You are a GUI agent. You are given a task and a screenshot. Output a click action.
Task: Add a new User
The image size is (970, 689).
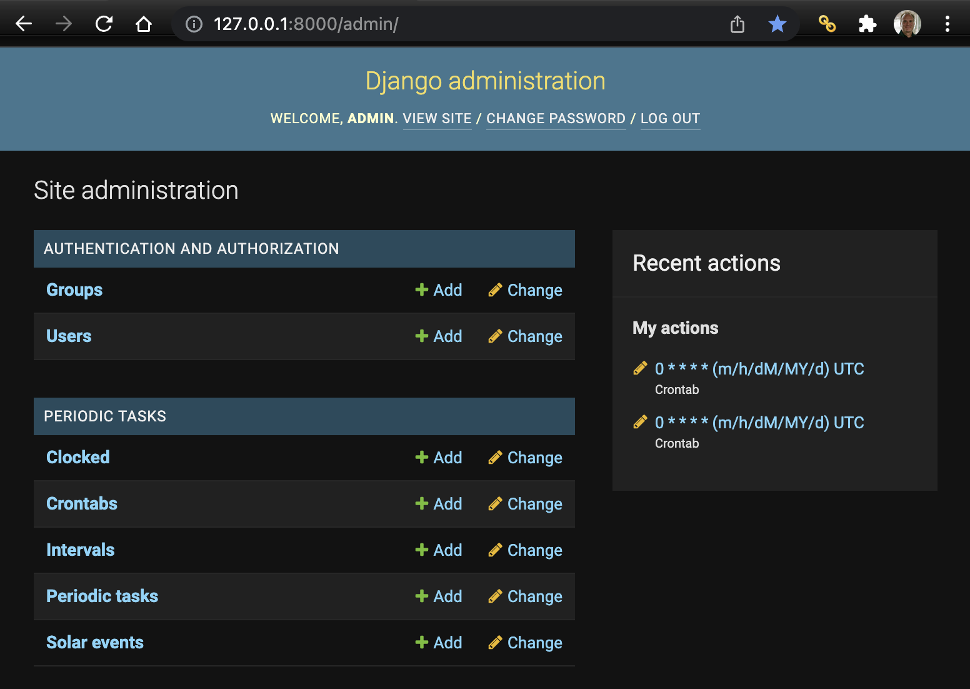[x=439, y=336]
